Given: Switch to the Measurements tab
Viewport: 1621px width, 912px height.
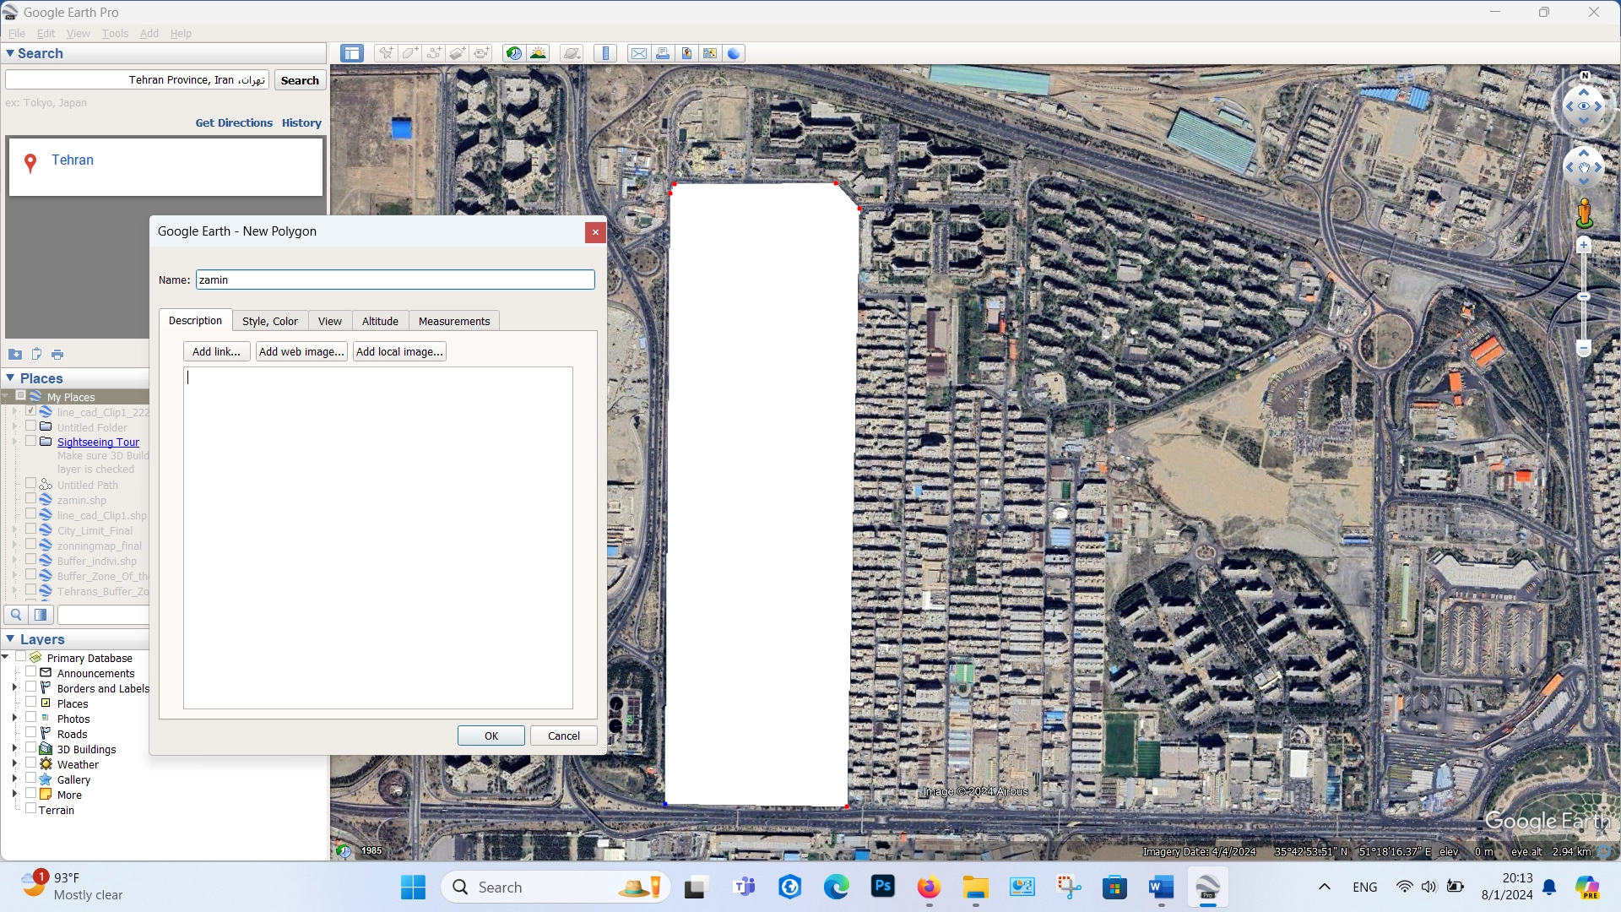Looking at the screenshot, I should [454, 321].
